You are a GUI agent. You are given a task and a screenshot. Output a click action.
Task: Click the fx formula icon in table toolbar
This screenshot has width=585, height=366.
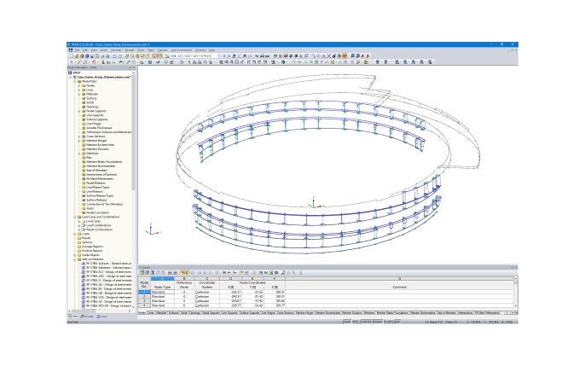288,273
